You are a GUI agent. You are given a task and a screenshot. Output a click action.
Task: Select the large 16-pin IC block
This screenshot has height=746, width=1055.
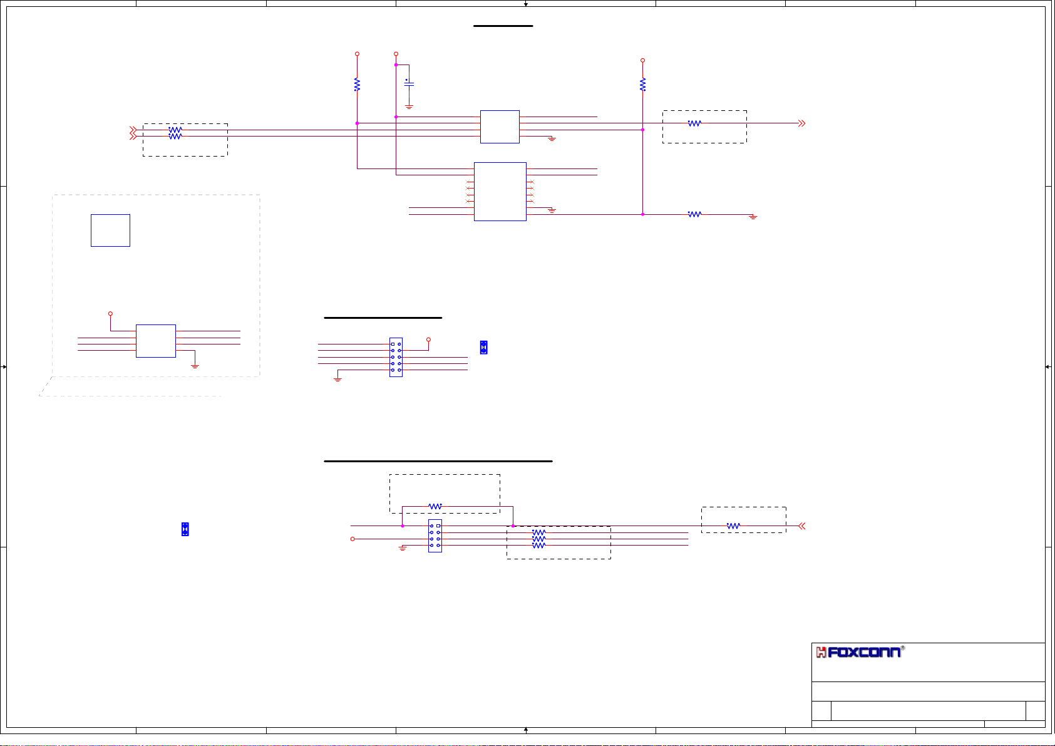(500, 192)
